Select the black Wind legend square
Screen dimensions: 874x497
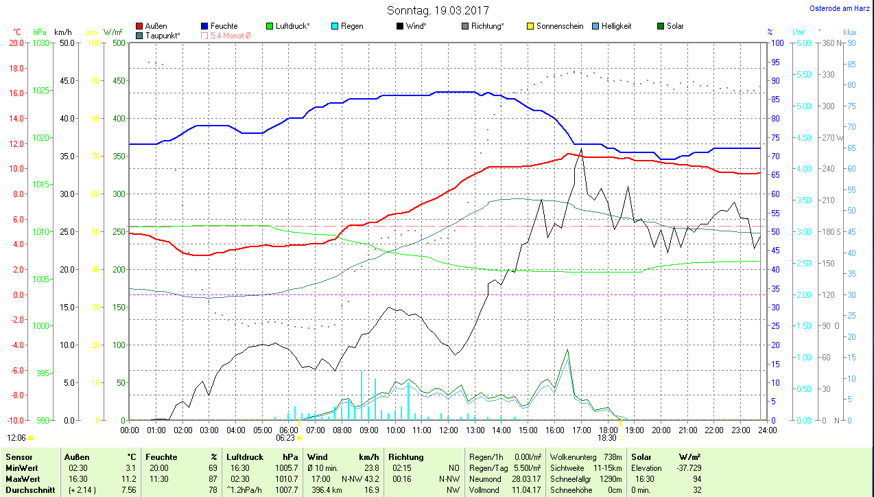point(399,26)
